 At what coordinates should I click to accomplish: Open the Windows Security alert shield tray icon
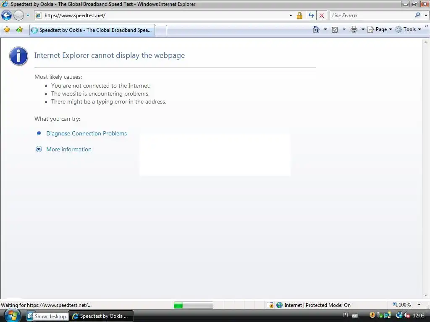click(372, 315)
